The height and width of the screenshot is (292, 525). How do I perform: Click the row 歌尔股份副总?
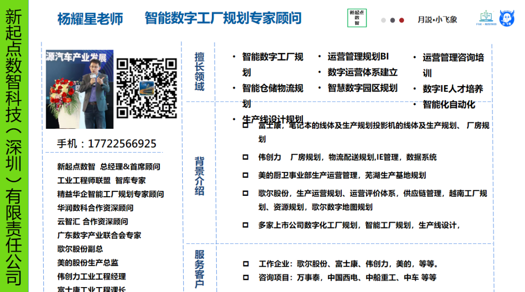click(80, 249)
